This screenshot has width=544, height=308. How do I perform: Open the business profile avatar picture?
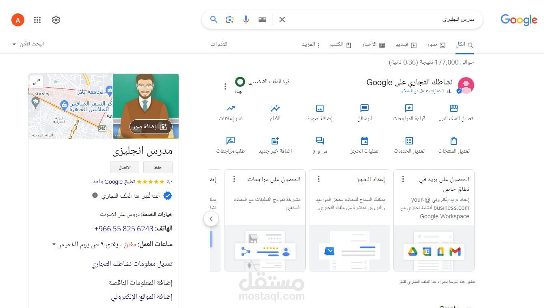tap(466, 85)
